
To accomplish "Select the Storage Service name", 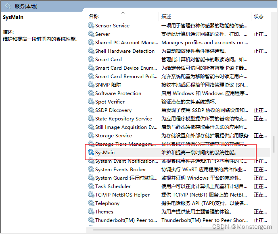I will pos(113,136).
